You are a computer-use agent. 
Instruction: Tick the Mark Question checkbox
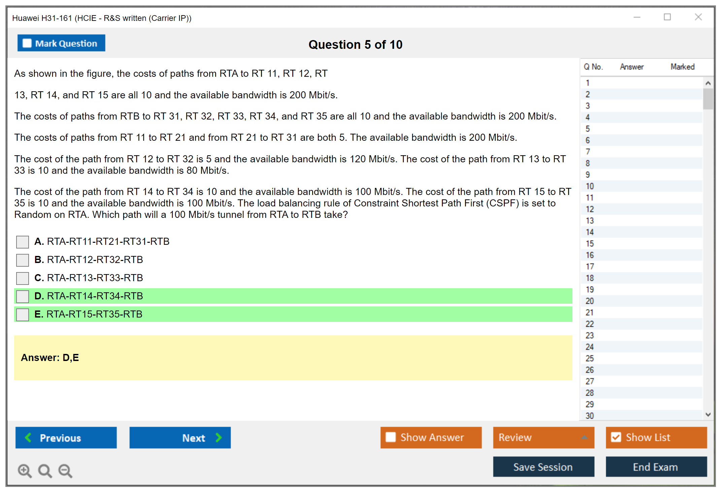[27, 43]
